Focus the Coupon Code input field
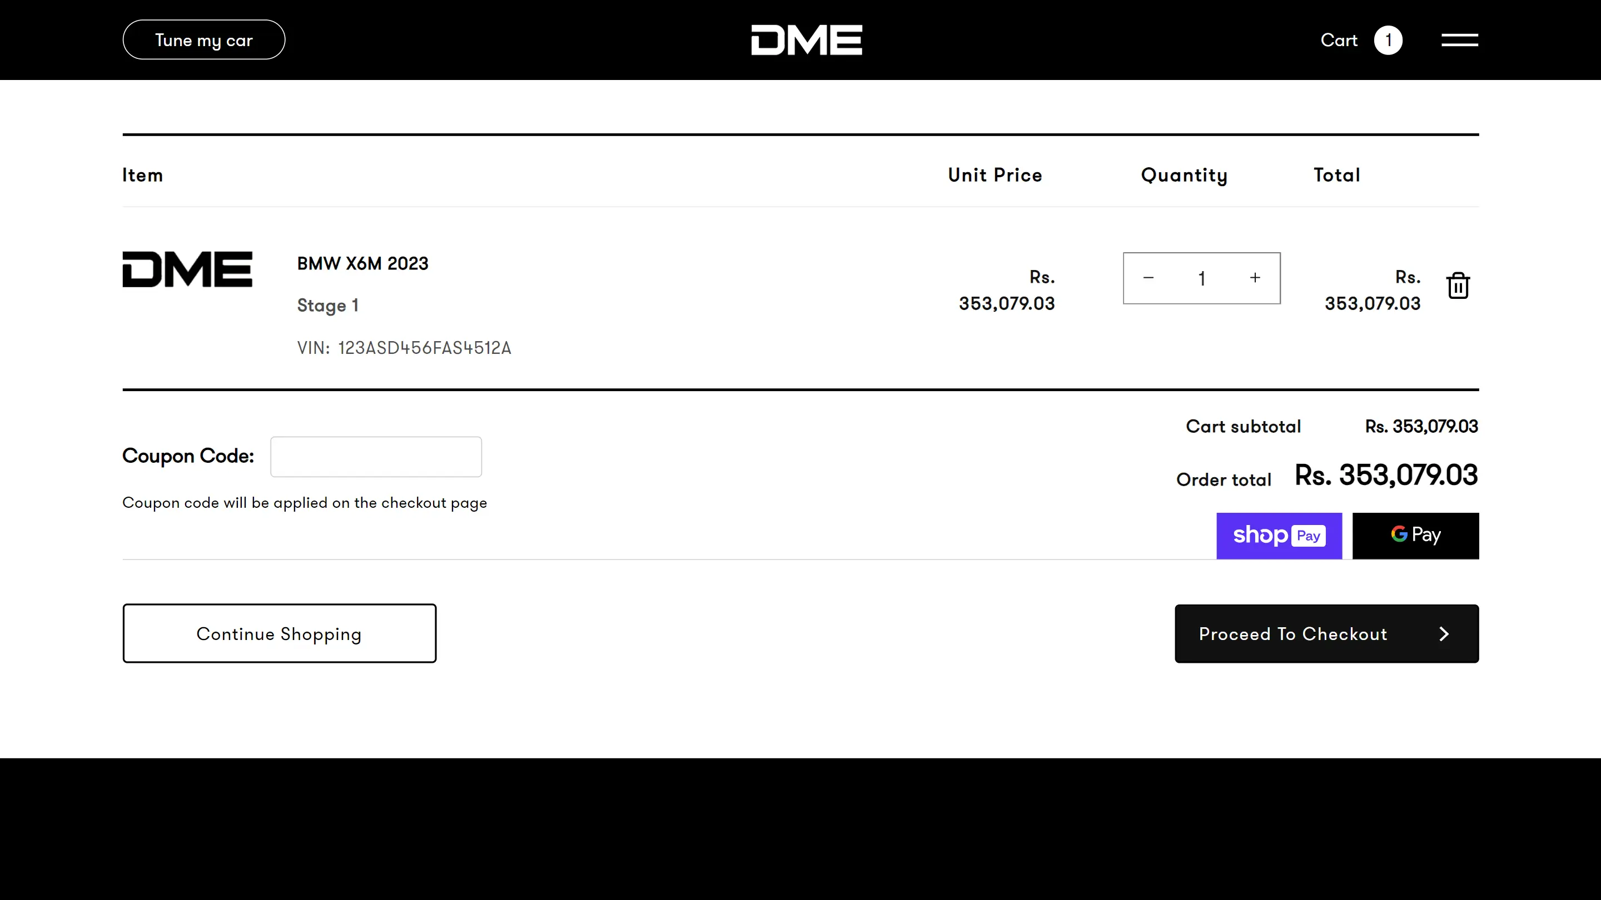Image resolution: width=1601 pixels, height=900 pixels. (x=376, y=457)
